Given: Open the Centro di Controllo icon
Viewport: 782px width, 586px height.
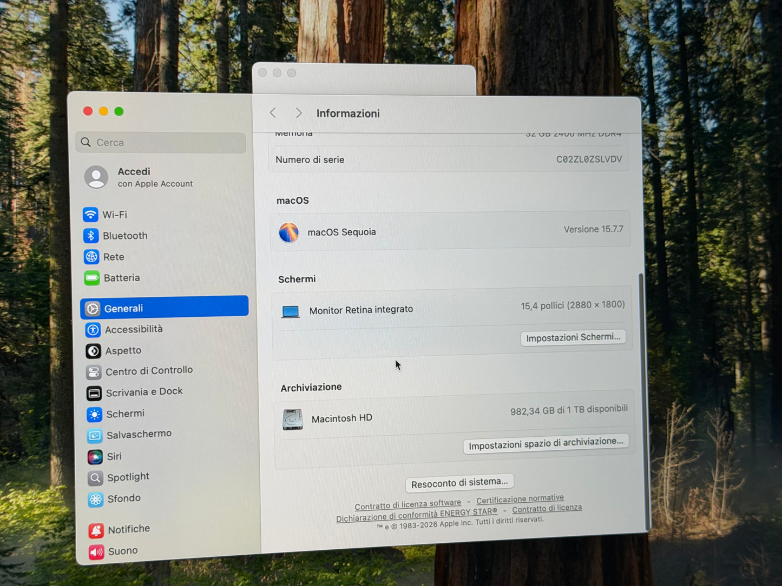Looking at the screenshot, I should (94, 372).
